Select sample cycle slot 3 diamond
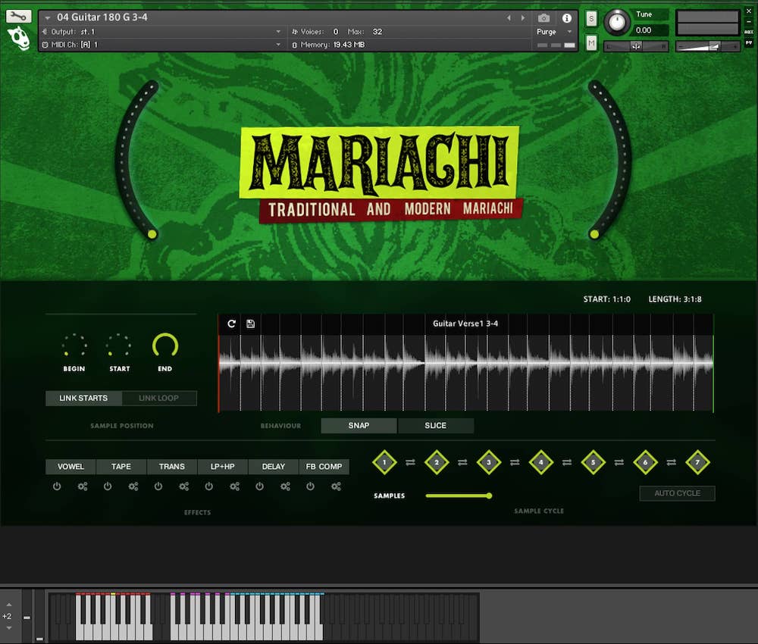The height and width of the screenshot is (644, 758). [x=489, y=462]
